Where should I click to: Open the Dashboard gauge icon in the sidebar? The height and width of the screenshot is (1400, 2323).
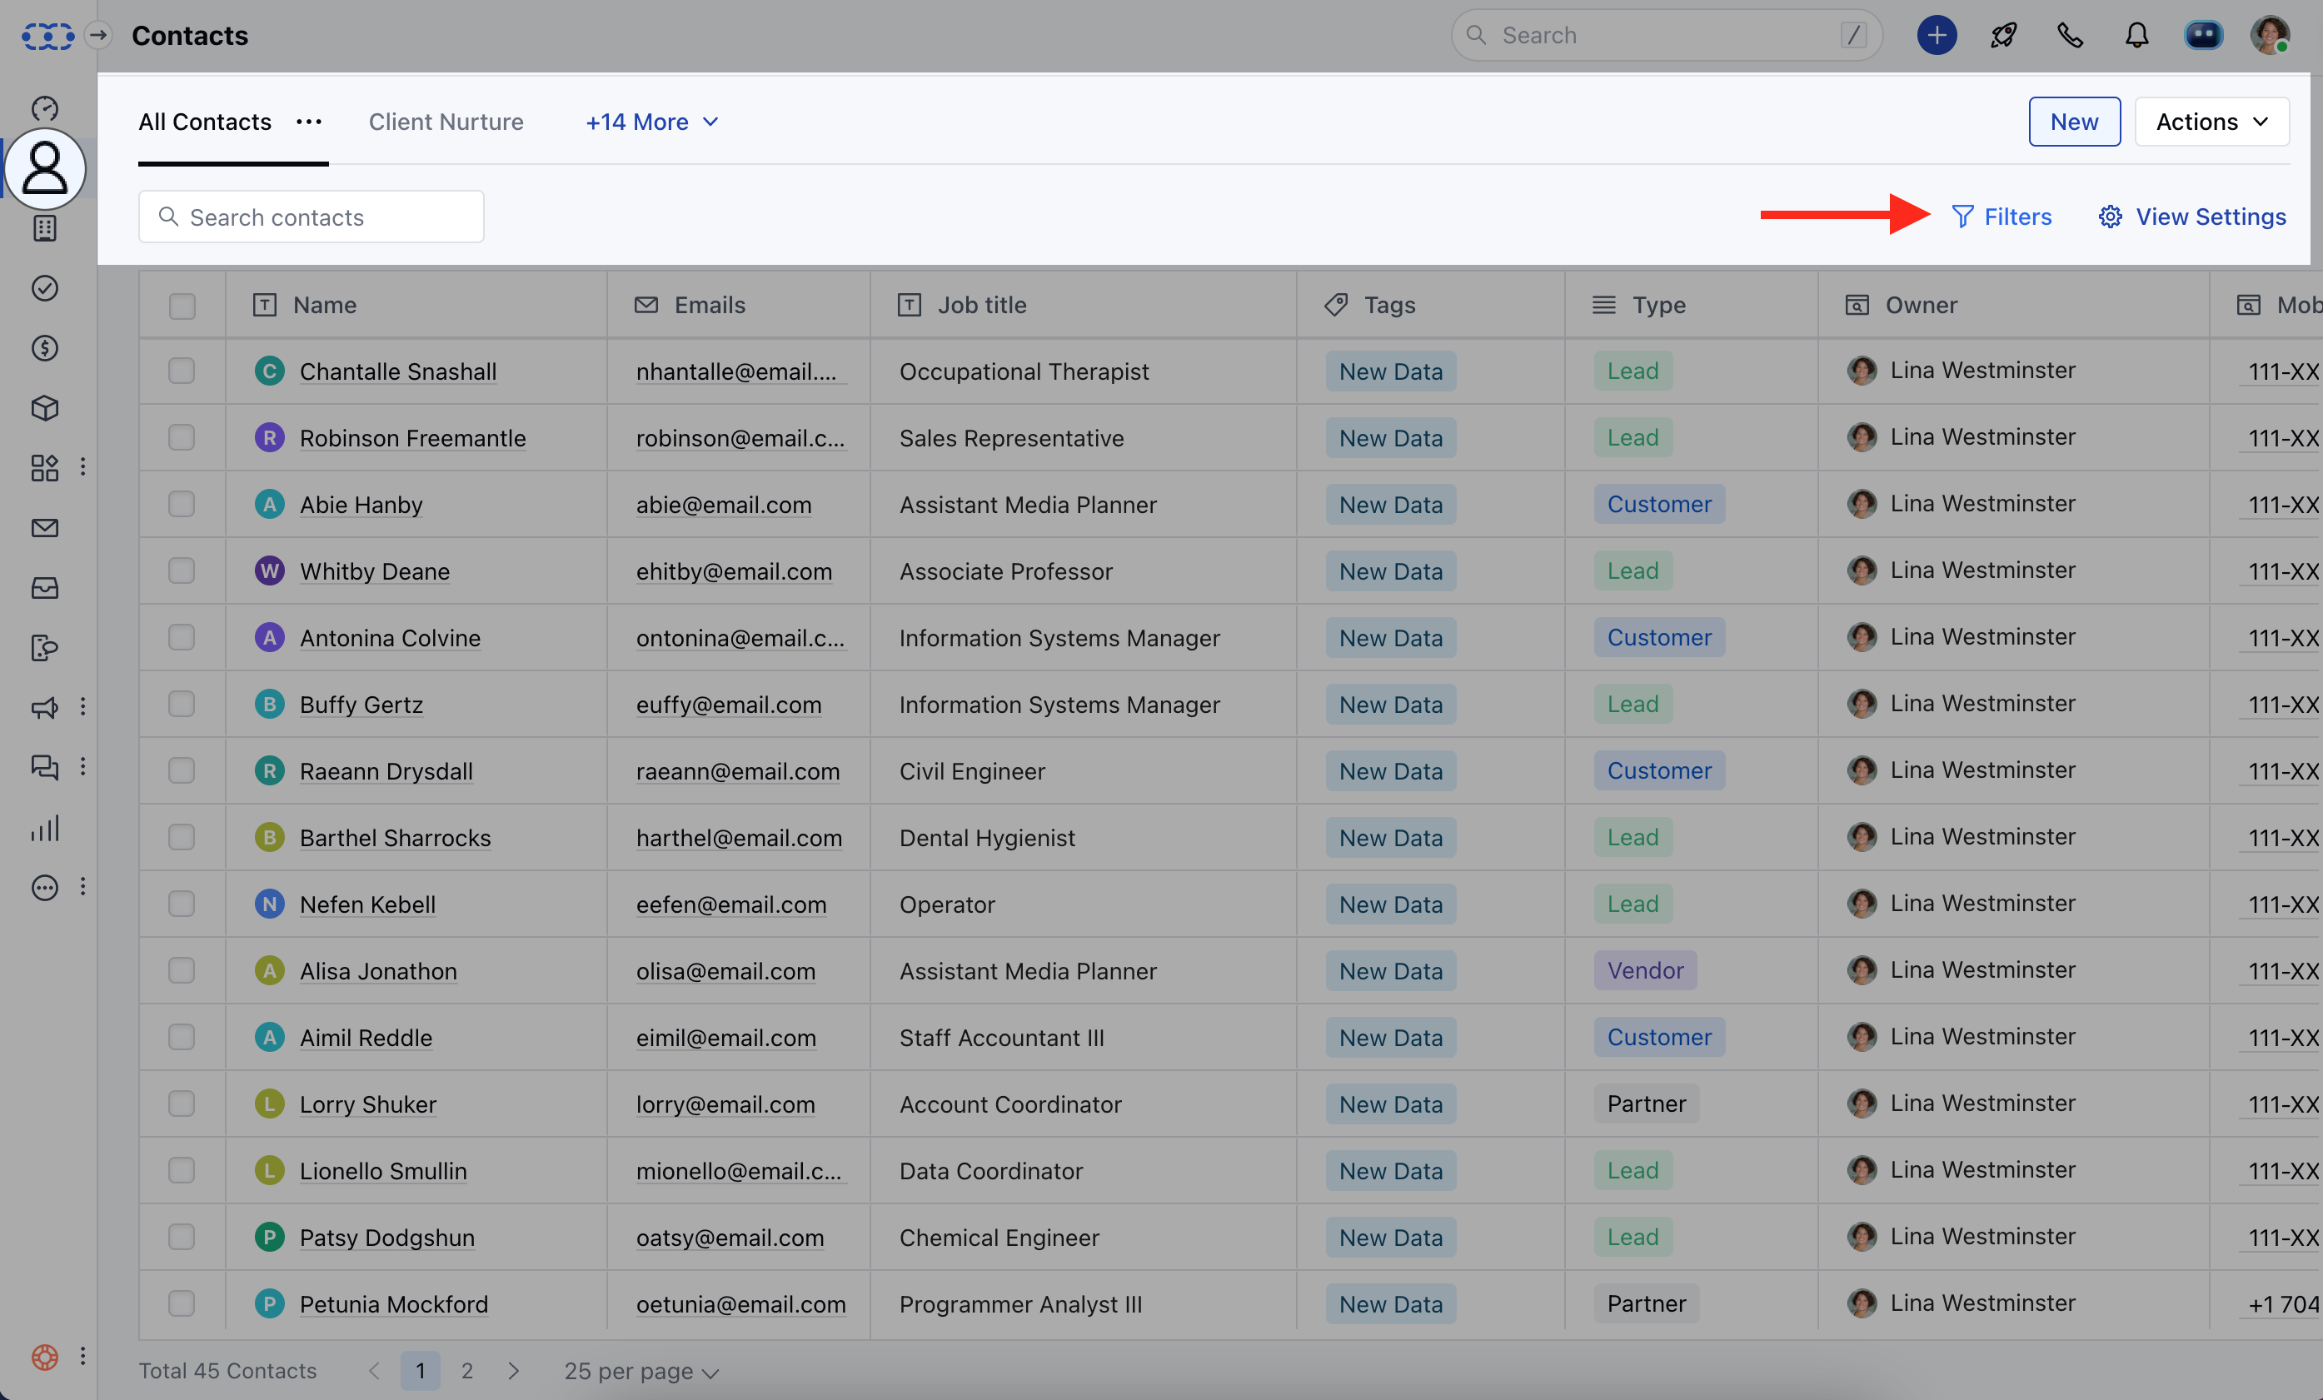[44, 108]
